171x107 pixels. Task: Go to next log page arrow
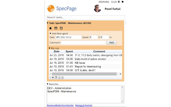point(53,78)
